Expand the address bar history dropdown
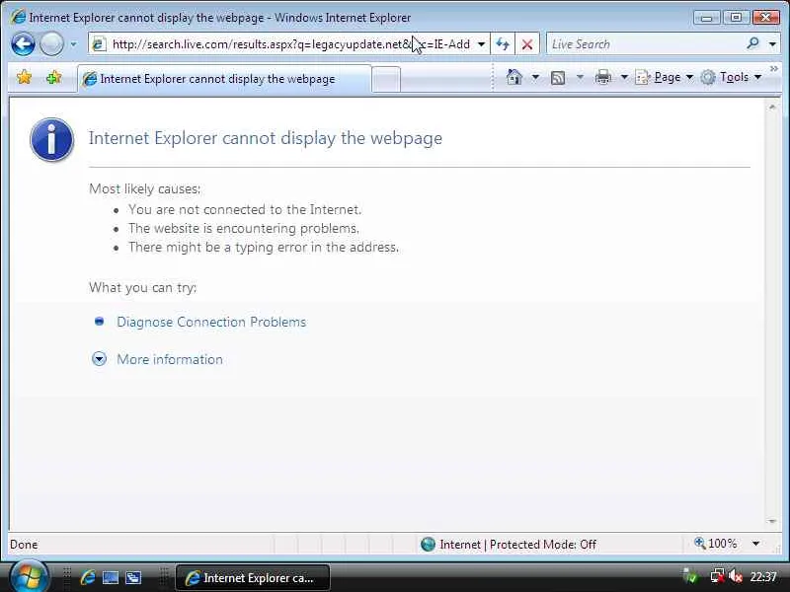Viewport: 790px width, 592px height. point(481,44)
